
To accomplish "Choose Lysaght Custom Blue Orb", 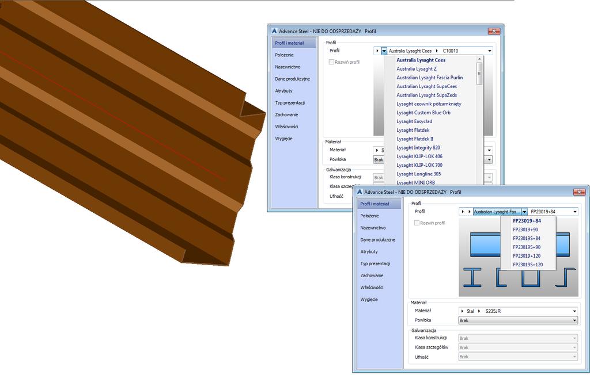I will point(423,112).
